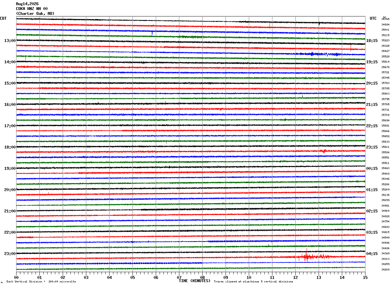Image resolution: width=391 pixels, height=286 pixels.
Task: Click the CDT time label '22:00'
Action: pos(10,232)
